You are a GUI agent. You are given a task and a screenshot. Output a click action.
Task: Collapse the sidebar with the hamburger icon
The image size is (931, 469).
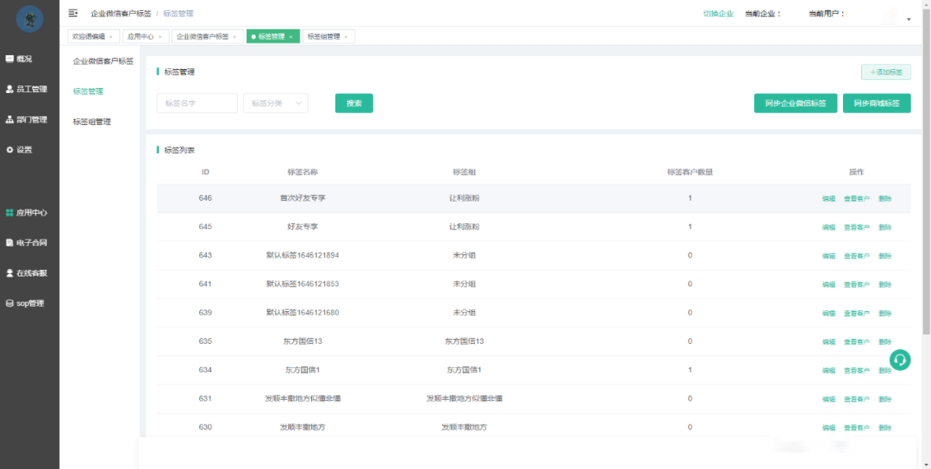click(x=72, y=13)
